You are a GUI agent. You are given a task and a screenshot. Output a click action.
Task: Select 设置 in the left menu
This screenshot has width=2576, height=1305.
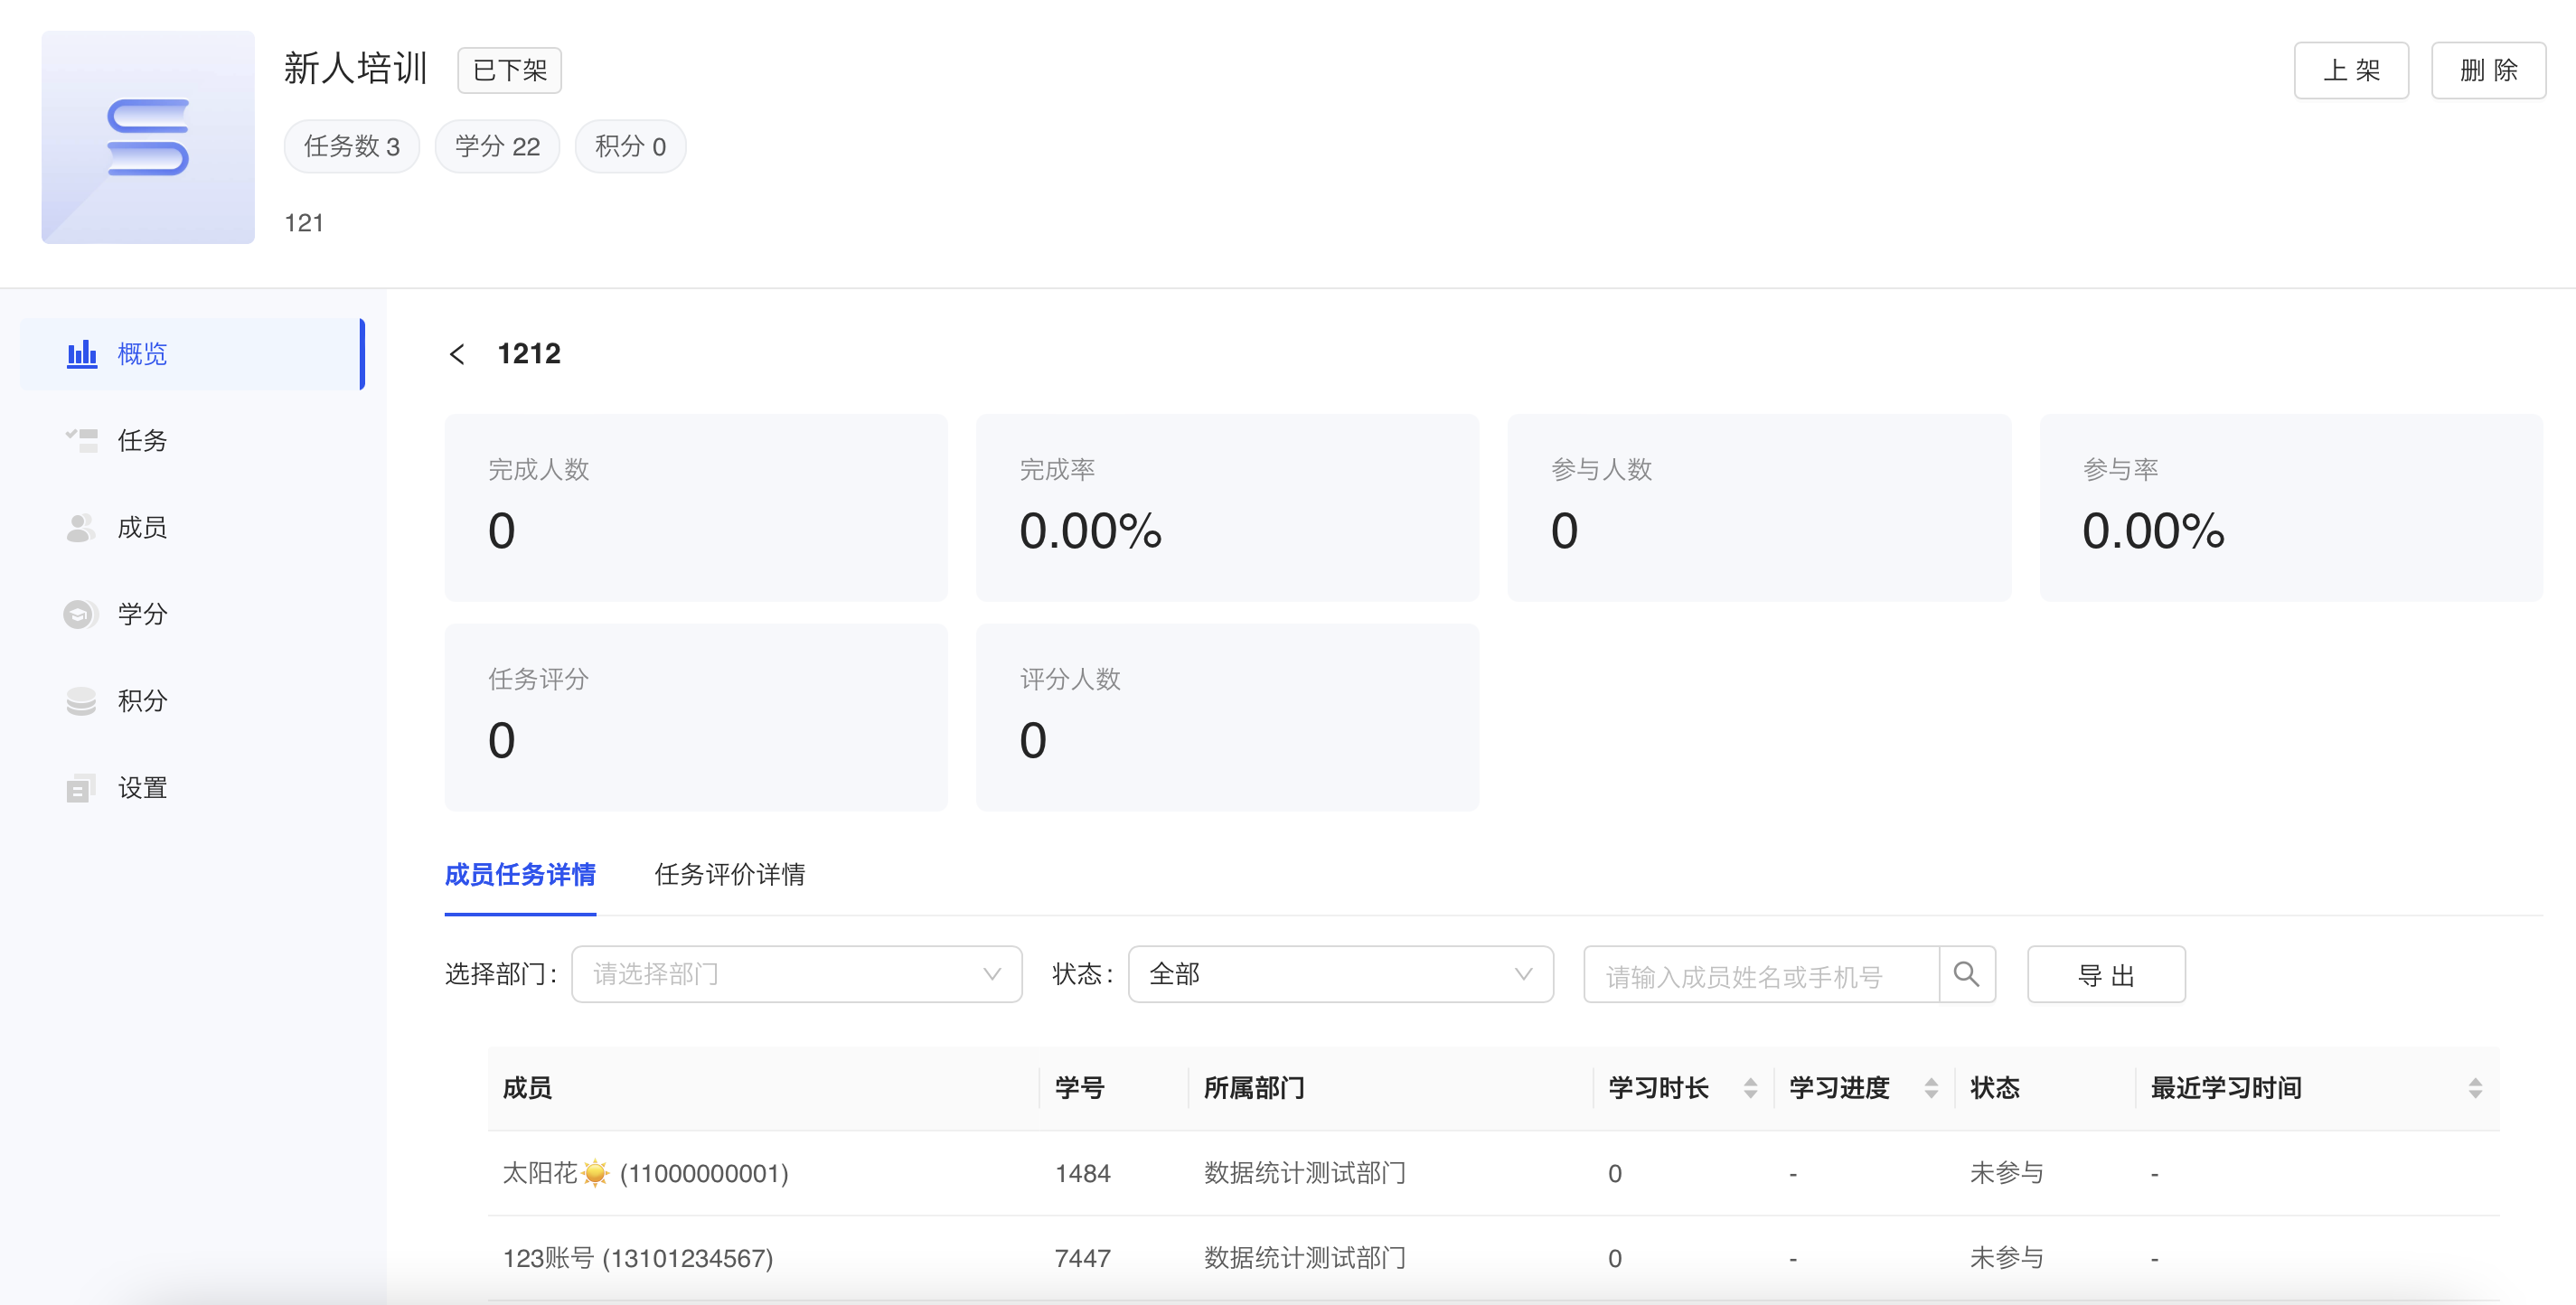click(x=192, y=788)
